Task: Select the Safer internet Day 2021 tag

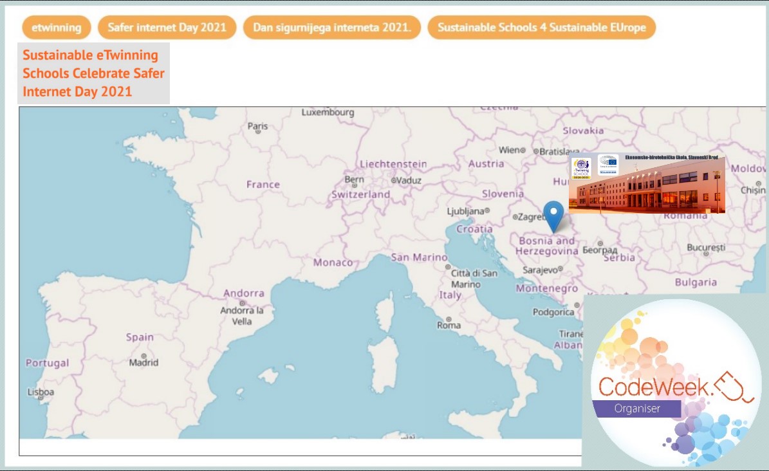Action: coord(167,28)
